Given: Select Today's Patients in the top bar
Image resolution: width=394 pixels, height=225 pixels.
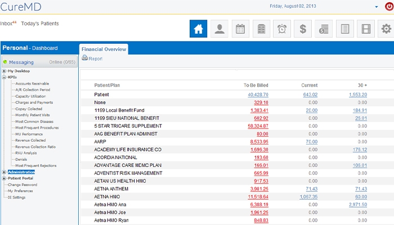Looking at the screenshot, I should click(x=40, y=24).
